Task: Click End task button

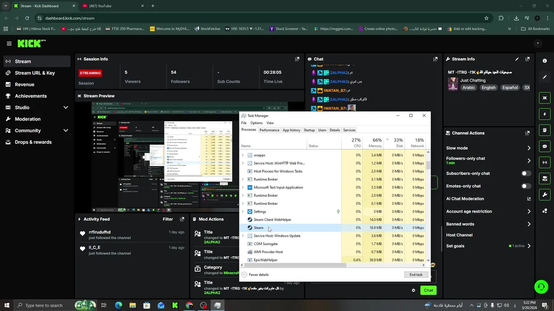Action: pos(416,275)
